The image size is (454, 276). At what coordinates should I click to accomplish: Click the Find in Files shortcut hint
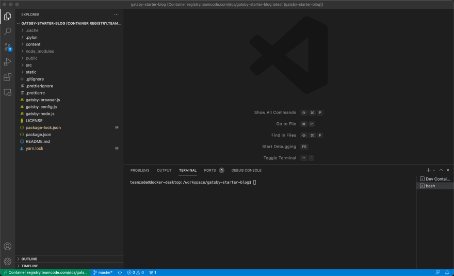pos(297,135)
